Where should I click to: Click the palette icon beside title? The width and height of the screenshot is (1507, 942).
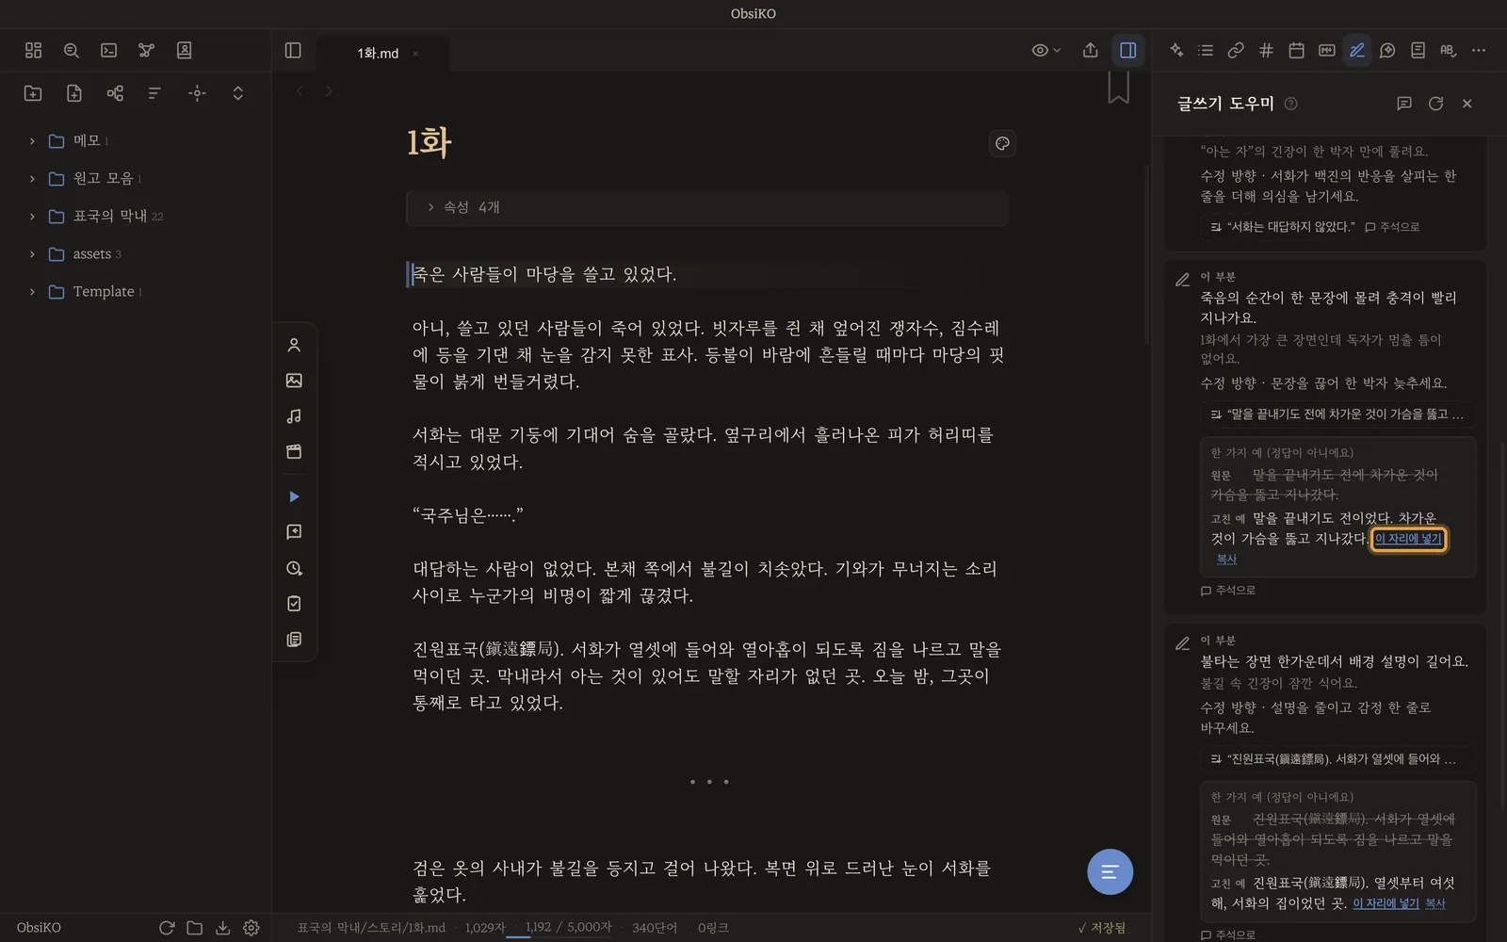(x=1002, y=143)
